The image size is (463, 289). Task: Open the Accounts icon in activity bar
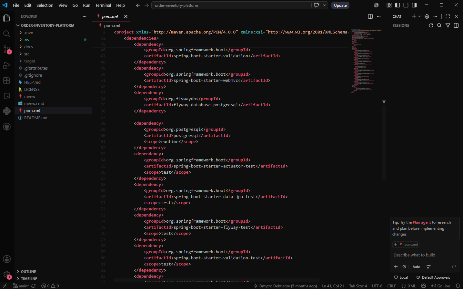(x=6, y=259)
